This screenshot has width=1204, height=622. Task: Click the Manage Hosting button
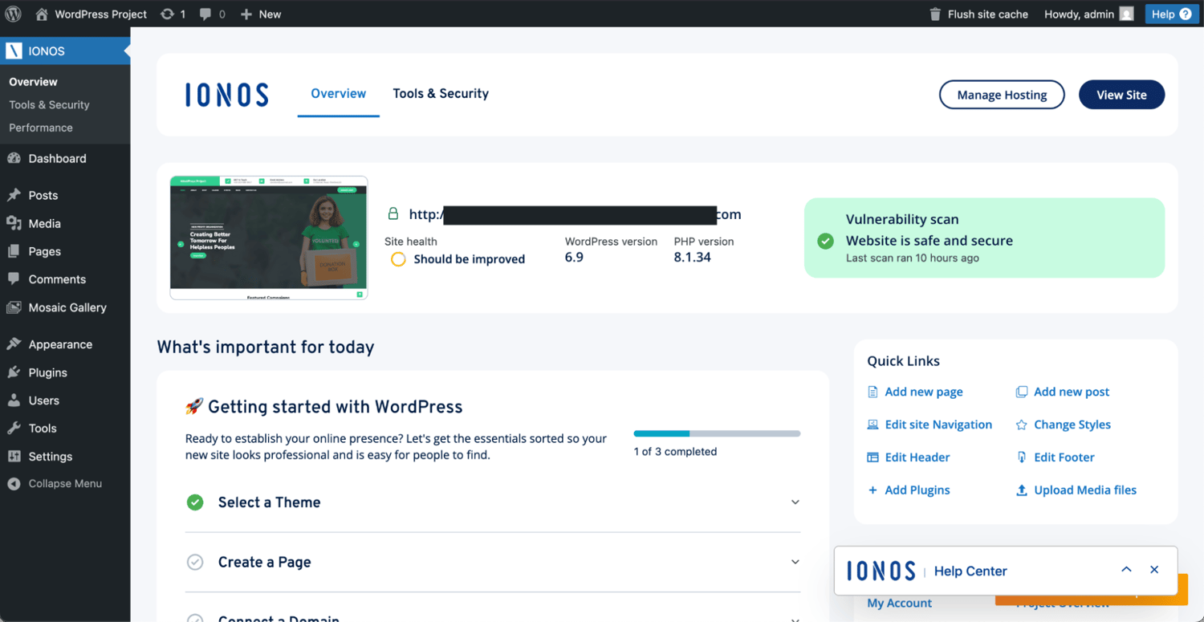[1002, 95]
